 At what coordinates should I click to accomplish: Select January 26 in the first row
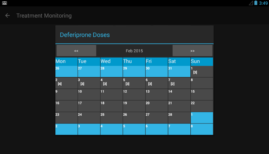[66, 72]
